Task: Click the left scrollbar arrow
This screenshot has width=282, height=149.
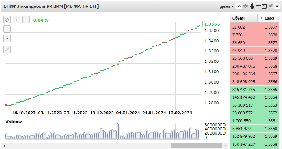Action: (x=5, y=146)
